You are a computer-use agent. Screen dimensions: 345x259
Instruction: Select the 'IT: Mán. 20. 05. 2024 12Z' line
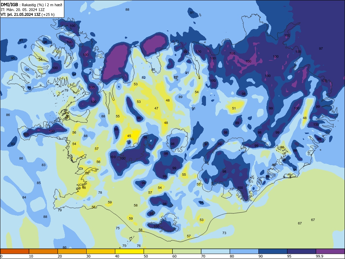tap(23, 10)
